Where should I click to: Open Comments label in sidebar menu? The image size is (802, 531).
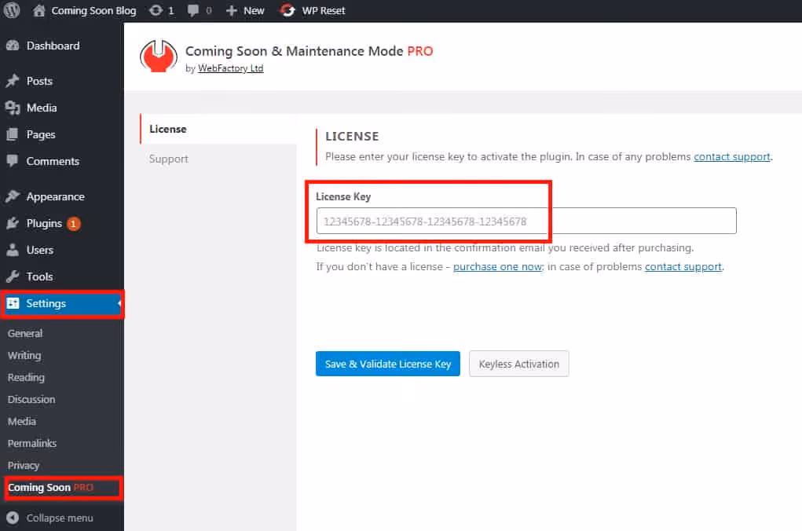(x=53, y=161)
